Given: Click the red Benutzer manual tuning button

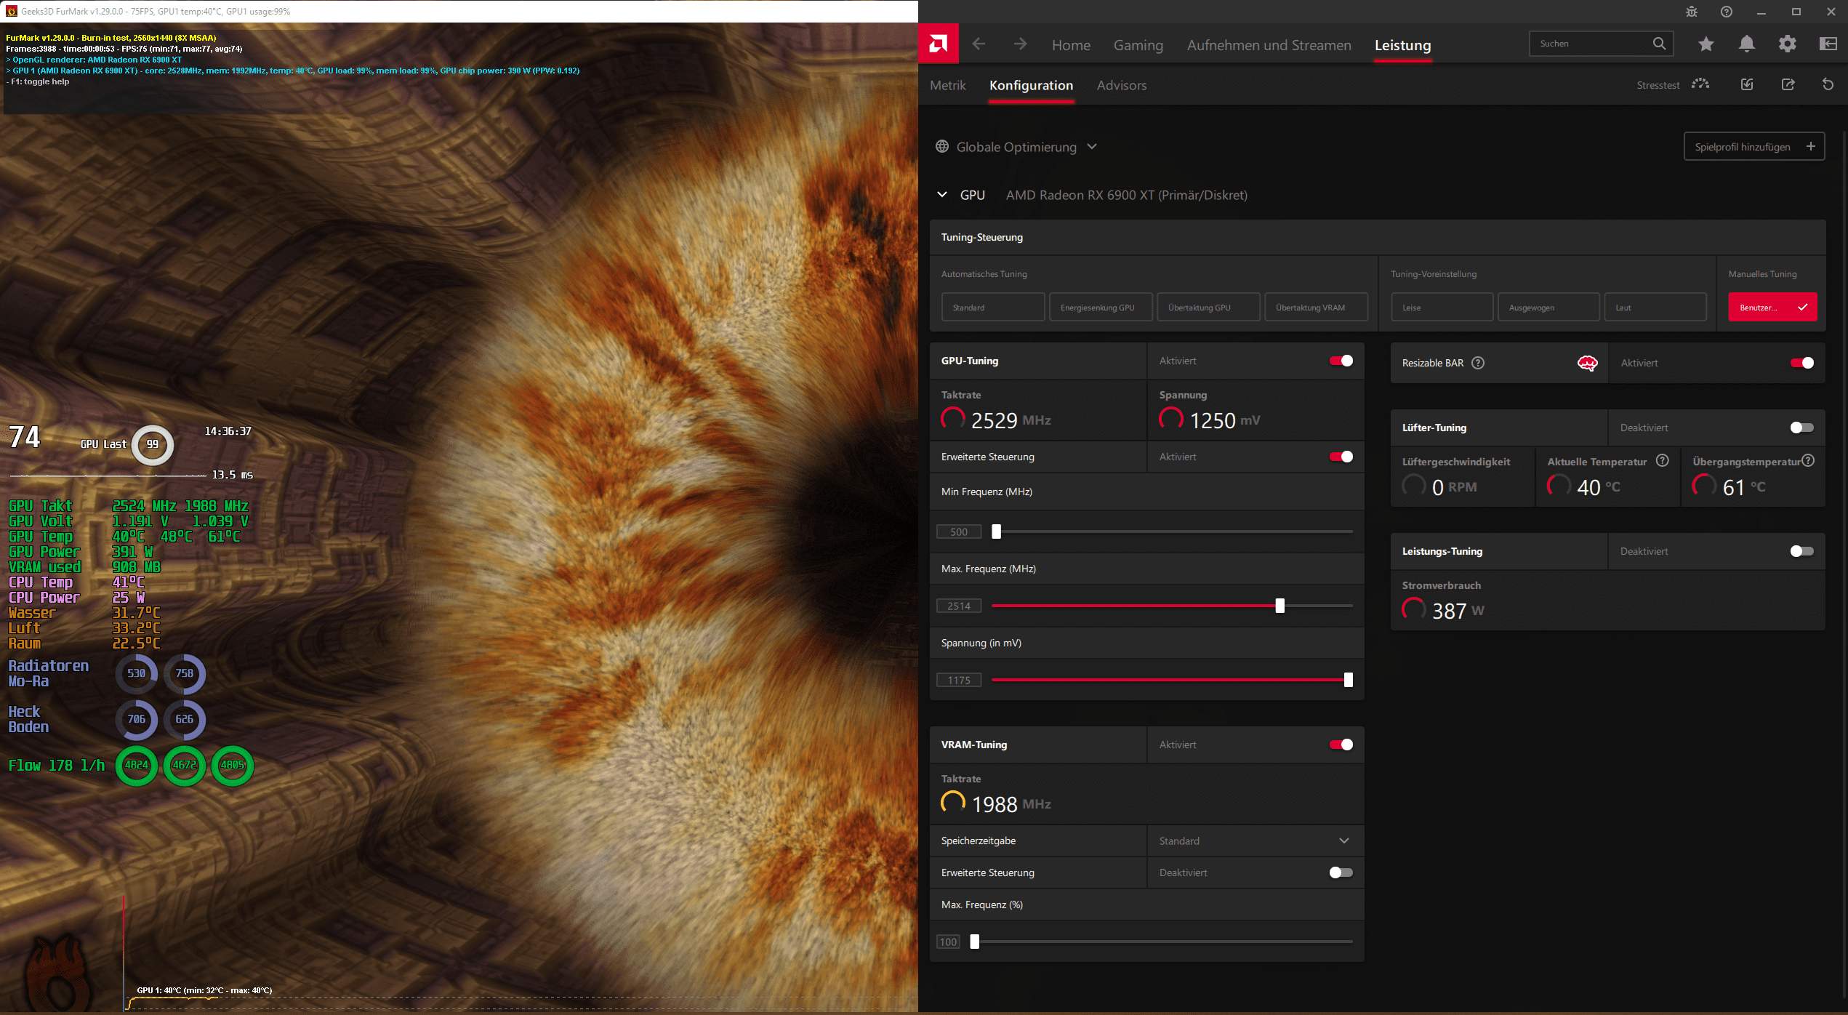Looking at the screenshot, I should click(x=1772, y=307).
